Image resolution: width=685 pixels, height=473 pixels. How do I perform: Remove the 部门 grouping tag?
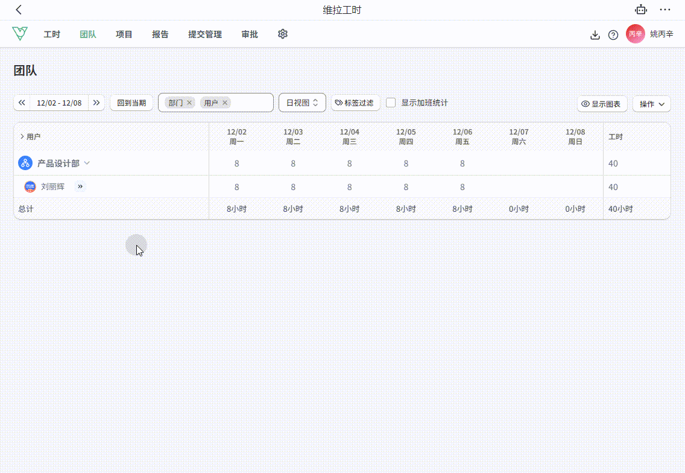189,103
